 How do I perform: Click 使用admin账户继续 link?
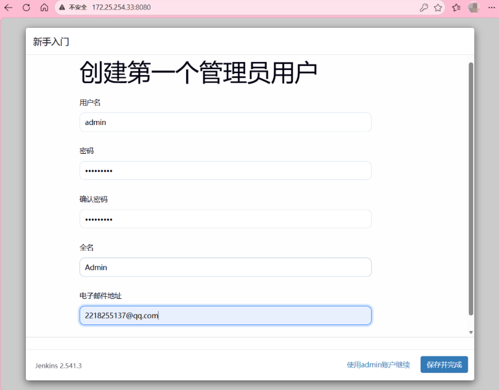[378, 364]
